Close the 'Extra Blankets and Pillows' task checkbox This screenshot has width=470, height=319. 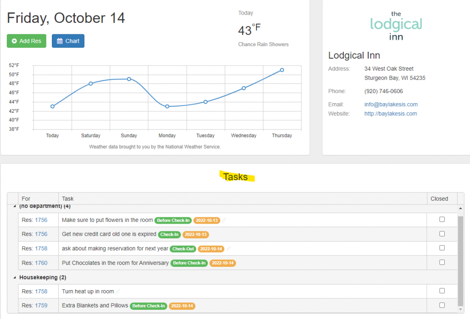442,305
